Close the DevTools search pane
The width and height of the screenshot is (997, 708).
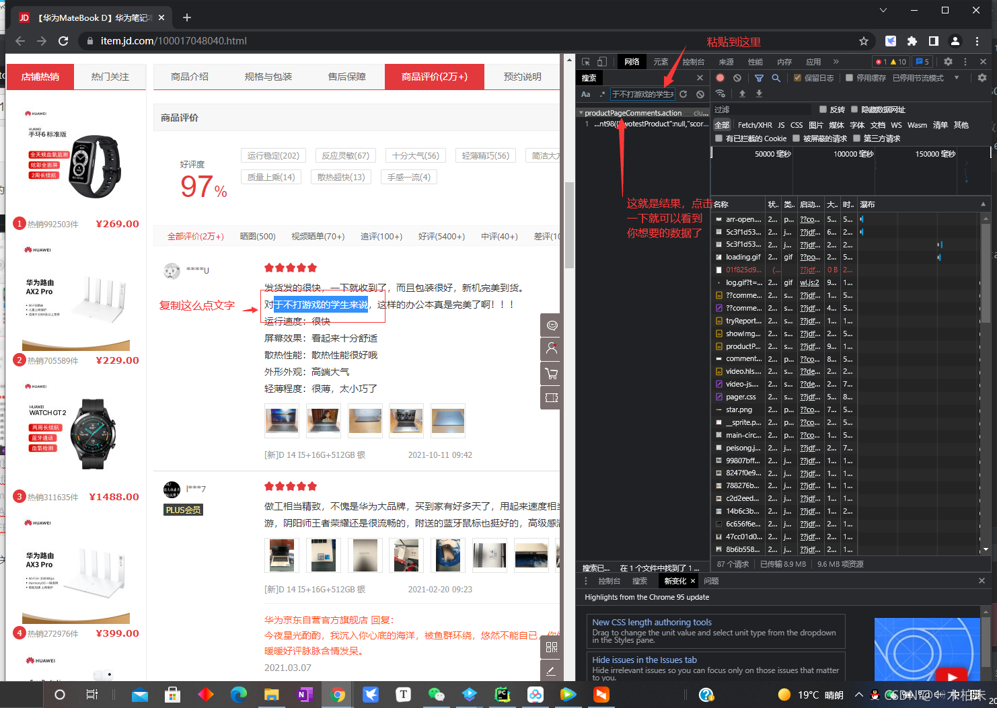pos(700,78)
